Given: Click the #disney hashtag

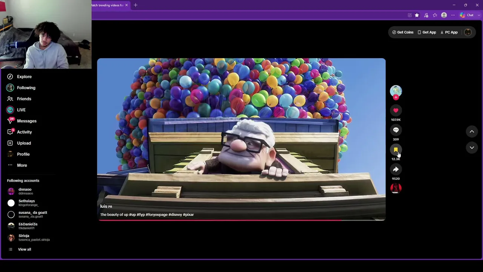Looking at the screenshot, I should (175, 215).
